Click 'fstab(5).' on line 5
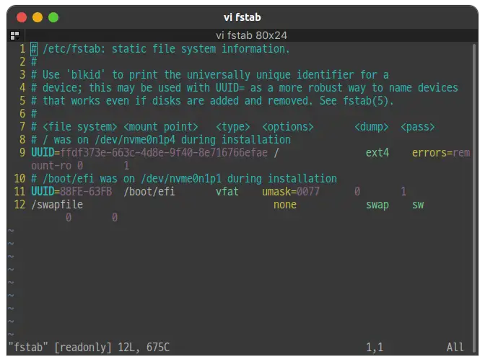Screen dimensions: 485x362 tap(368, 101)
